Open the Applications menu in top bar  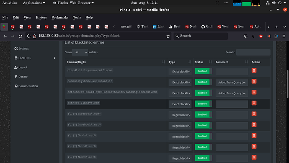pos(34,3)
